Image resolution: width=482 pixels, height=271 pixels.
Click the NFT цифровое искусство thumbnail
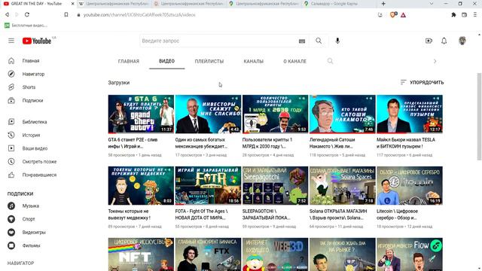[141, 254]
